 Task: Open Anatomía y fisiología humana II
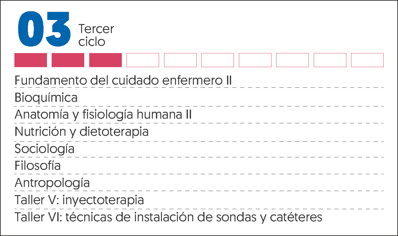103,115
